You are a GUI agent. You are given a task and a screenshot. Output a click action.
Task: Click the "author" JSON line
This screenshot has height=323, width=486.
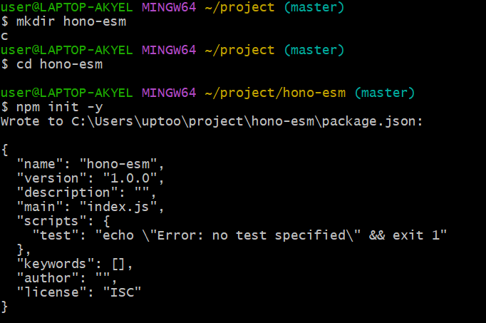point(67,278)
